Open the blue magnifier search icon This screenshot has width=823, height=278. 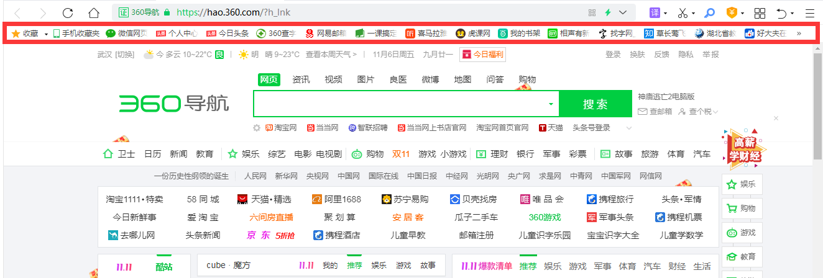[709, 12]
